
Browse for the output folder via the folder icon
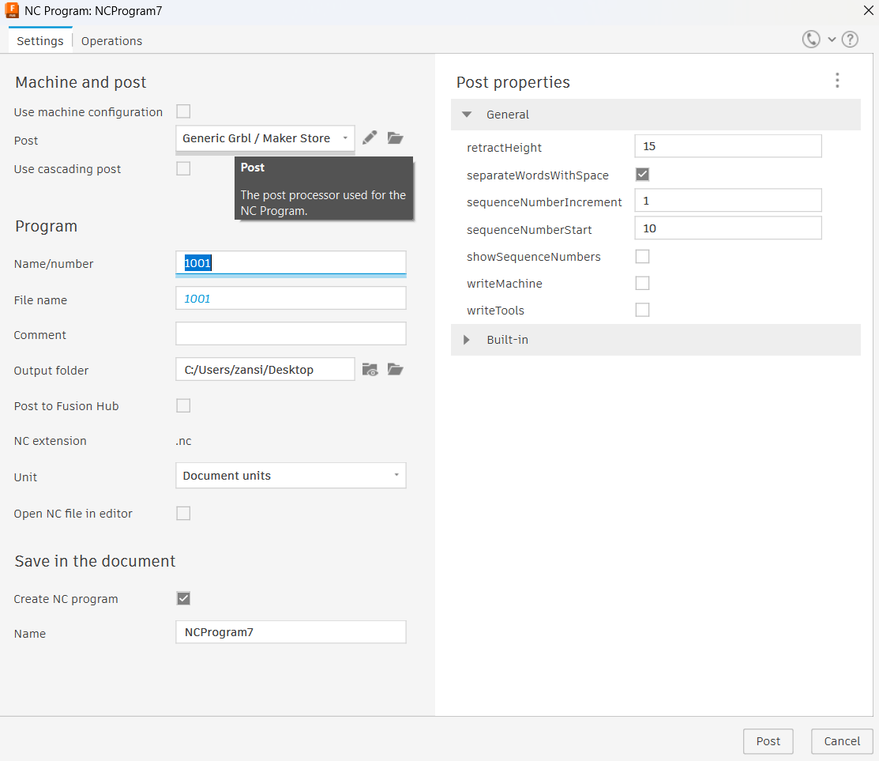(x=395, y=370)
